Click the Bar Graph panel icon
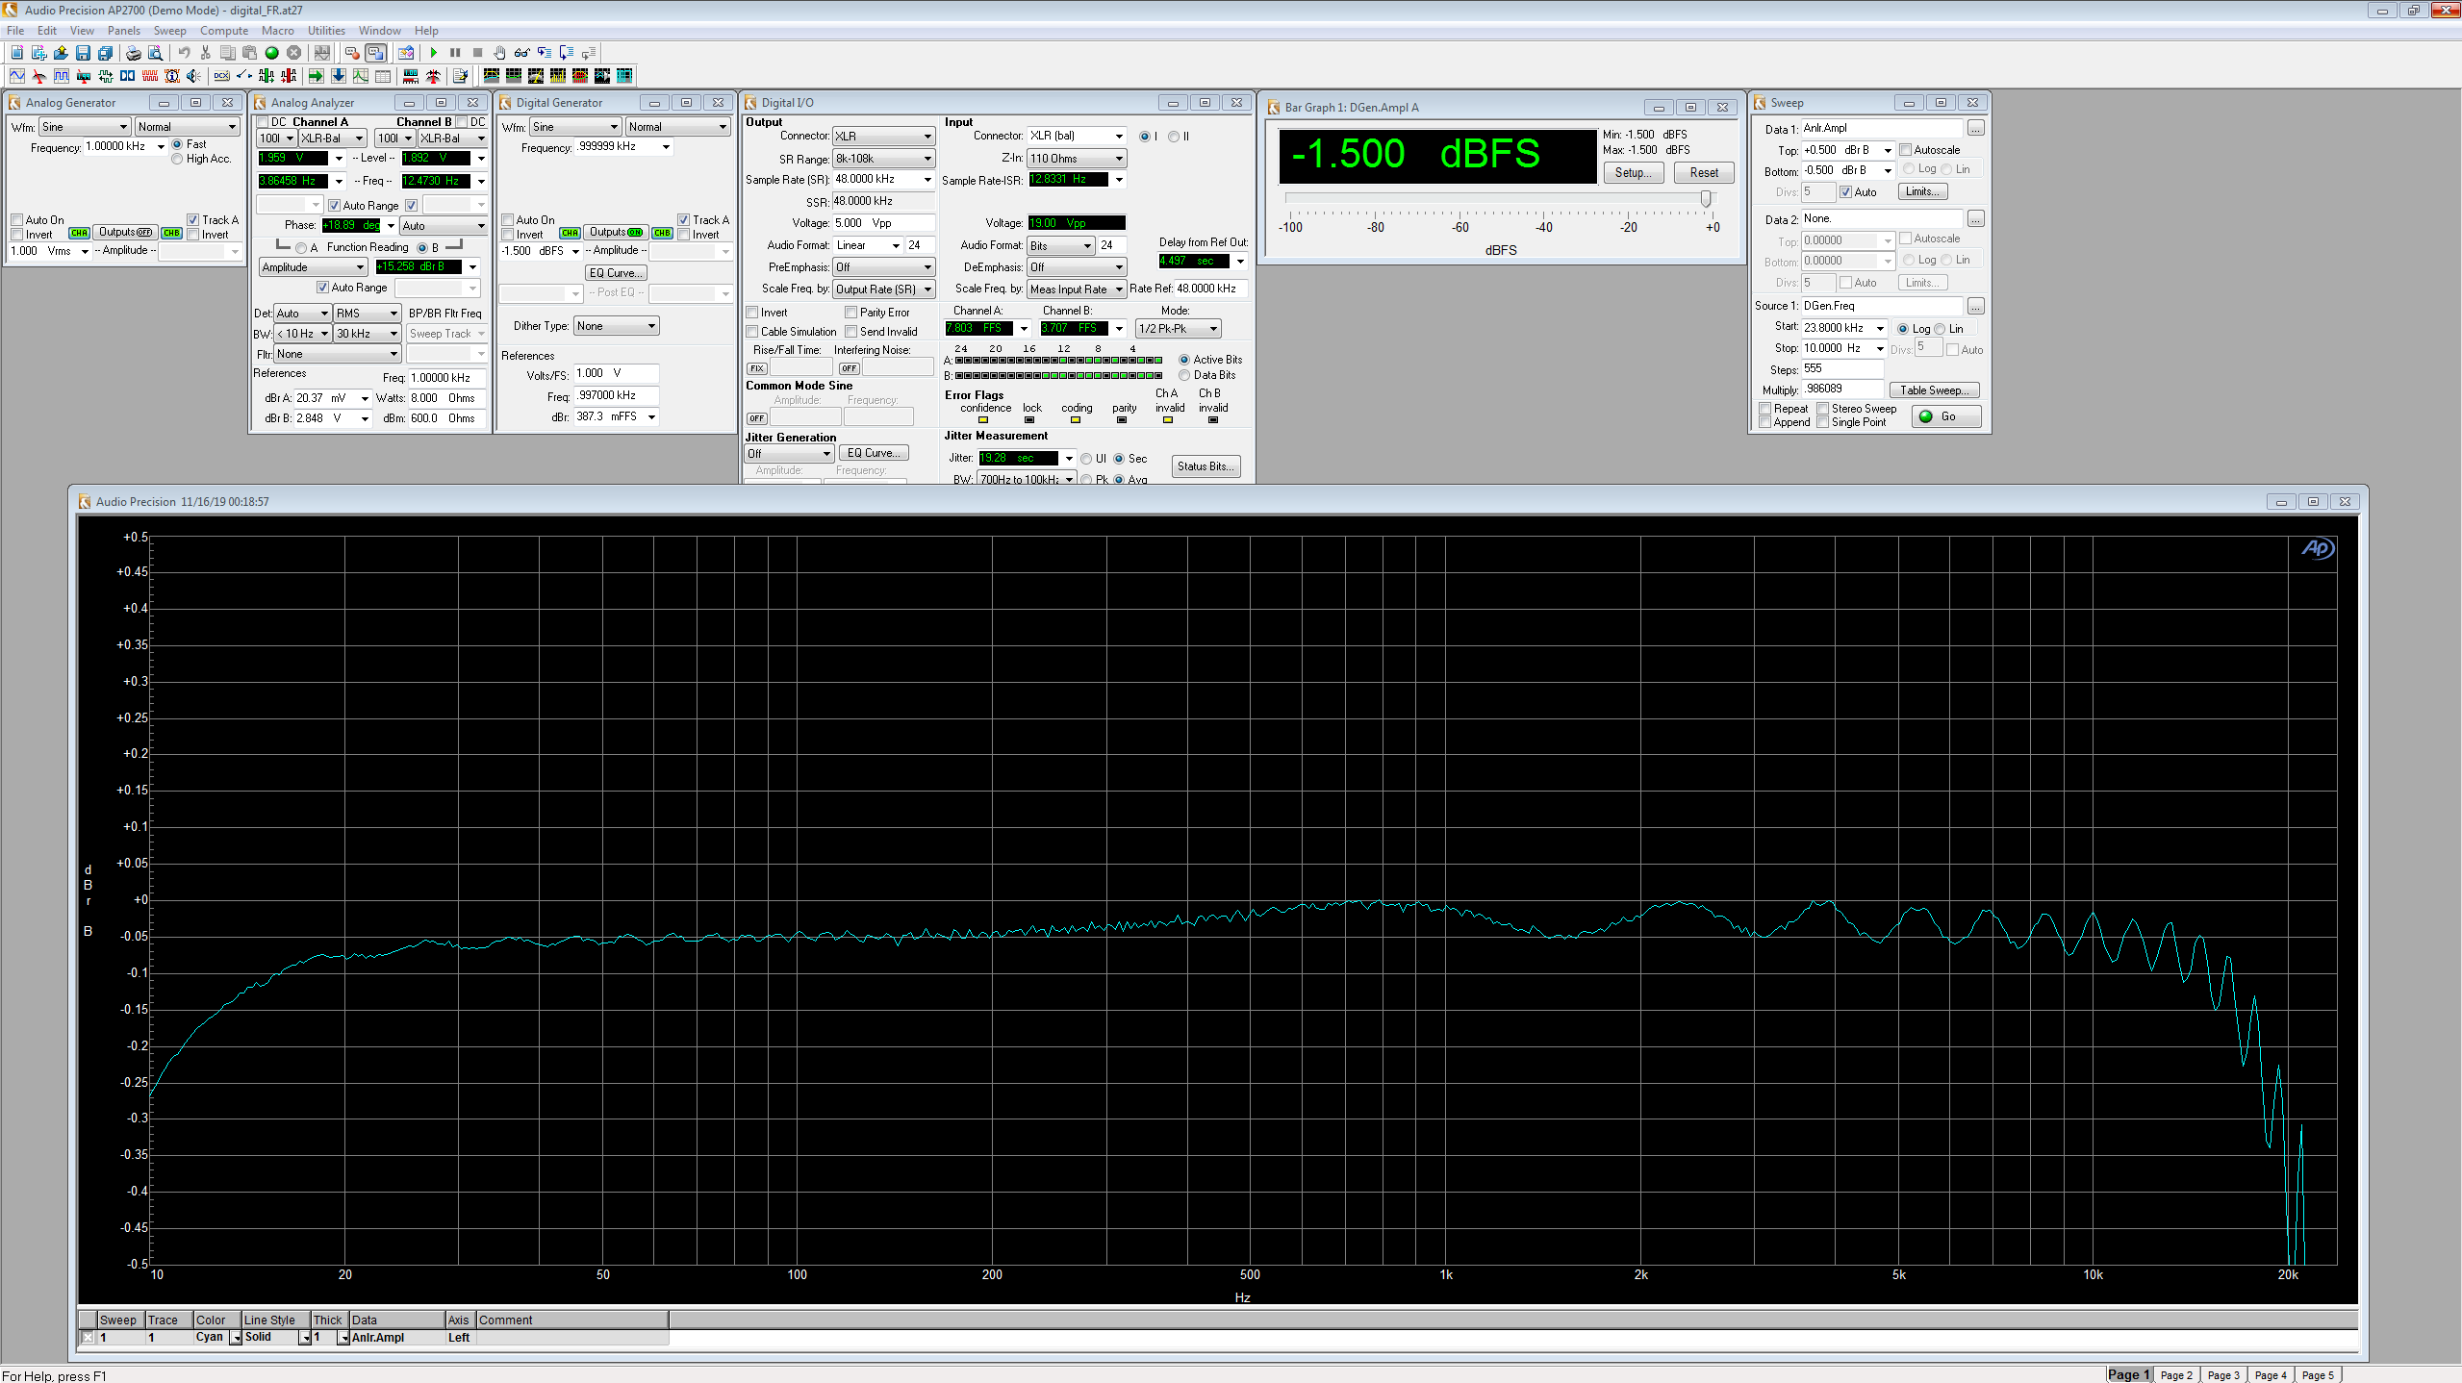The image size is (2462, 1383). pos(411,76)
